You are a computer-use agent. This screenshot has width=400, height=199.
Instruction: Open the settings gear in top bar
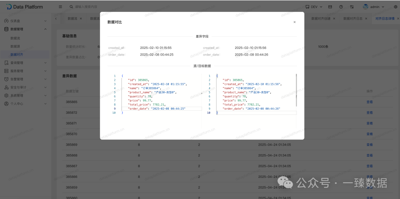coord(396,7)
